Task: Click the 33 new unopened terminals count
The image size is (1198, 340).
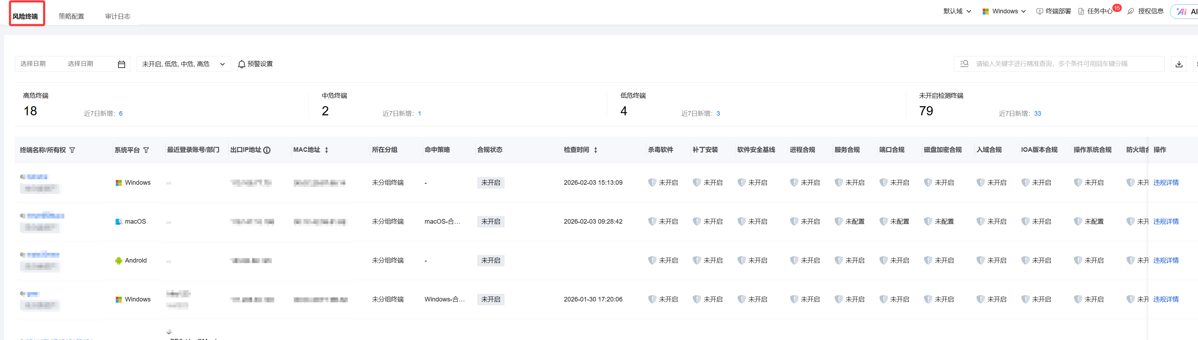Action: coord(1037,114)
